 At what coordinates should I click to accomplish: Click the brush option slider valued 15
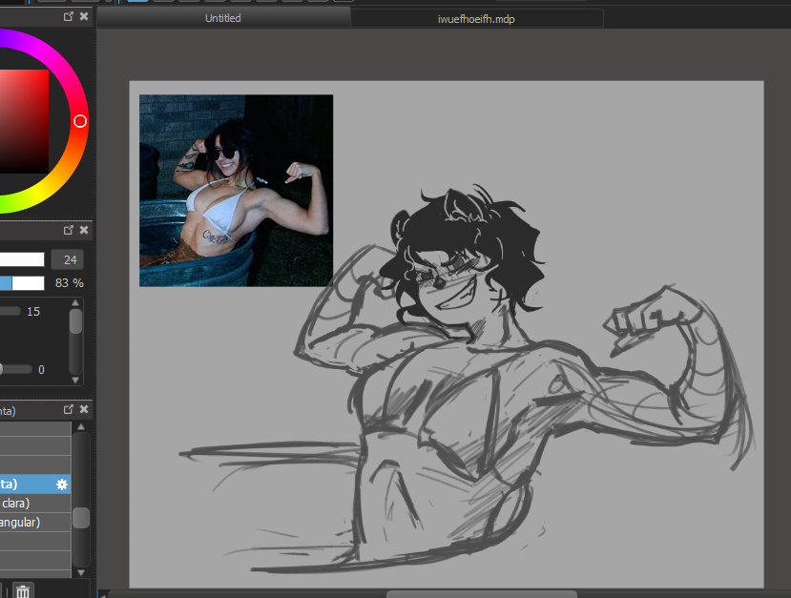click(10, 311)
